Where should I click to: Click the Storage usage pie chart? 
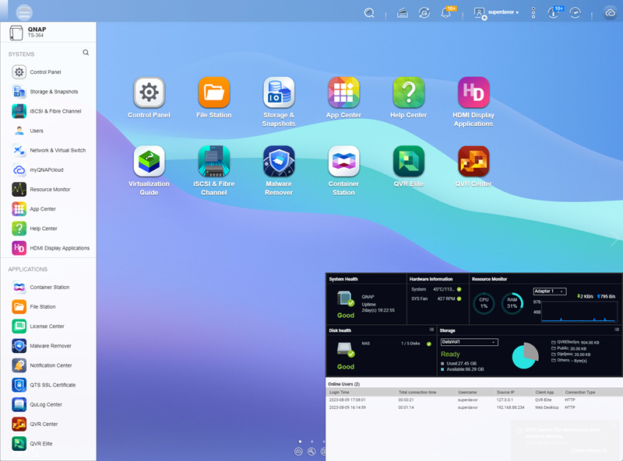(525, 354)
